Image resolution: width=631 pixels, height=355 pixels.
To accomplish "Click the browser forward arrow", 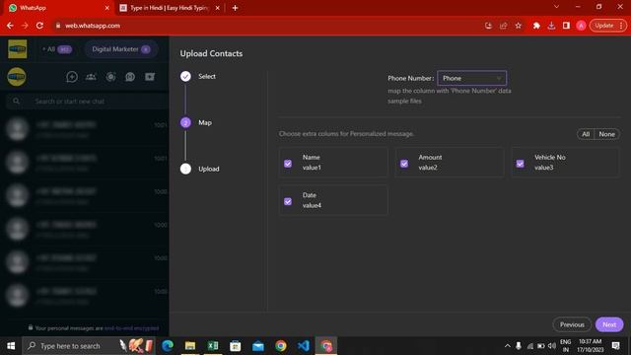I will click(25, 26).
